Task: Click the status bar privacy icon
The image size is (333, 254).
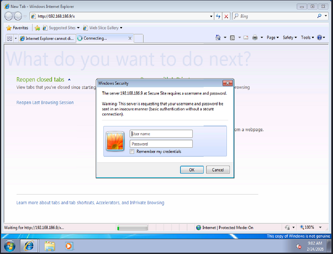Action: point(287,228)
